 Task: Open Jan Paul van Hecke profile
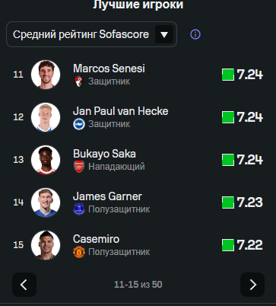(121, 111)
